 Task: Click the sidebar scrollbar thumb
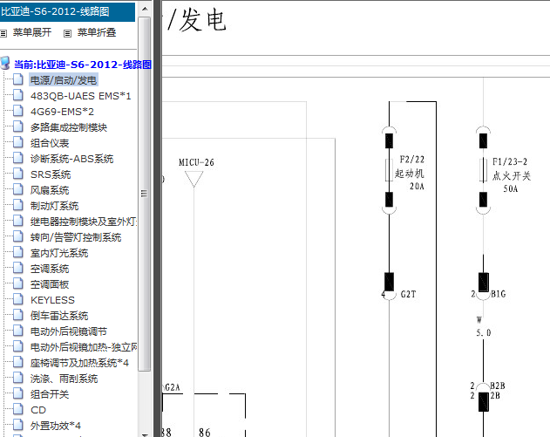pos(144,194)
